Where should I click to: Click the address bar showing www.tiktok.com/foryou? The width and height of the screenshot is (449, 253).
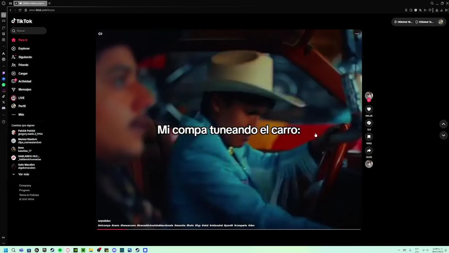coord(42,10)
